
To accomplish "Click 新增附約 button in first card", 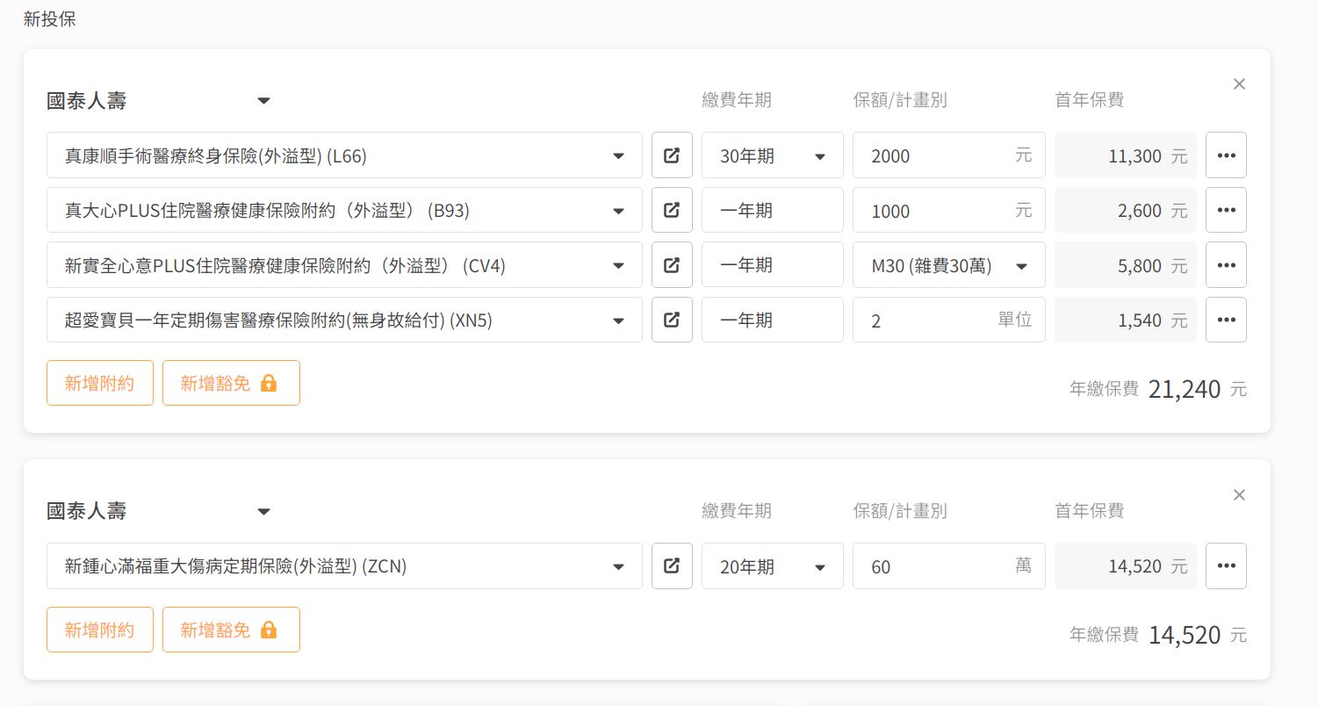I will pos(100,383).
